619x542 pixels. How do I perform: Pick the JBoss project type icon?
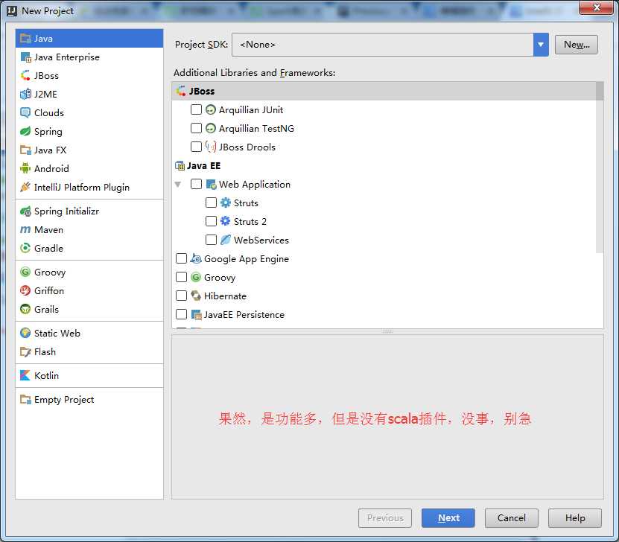tap(25, 75)
